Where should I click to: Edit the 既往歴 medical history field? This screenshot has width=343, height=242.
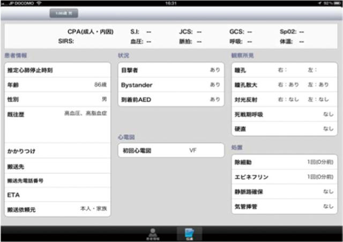click(x=57, y=124)
